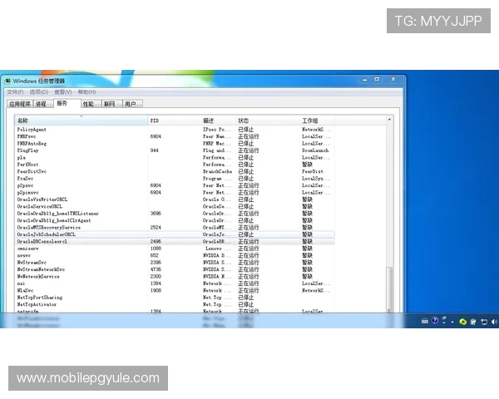The width and height of the screenshot is (499, 399).
Task: Click PID 3696 cell
Action: click(x=156, y=214)
